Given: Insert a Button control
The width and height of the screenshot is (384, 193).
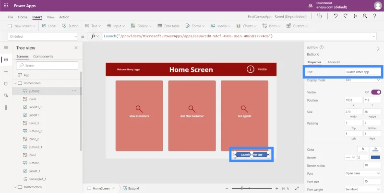Looking at the screenshot, I should [x=70, y=26].
